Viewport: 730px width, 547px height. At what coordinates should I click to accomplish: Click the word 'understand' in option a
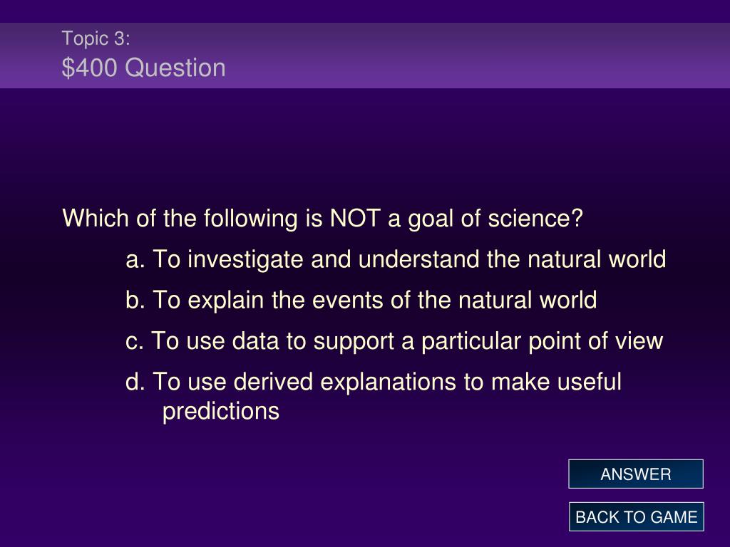click(x=419, y=259)
